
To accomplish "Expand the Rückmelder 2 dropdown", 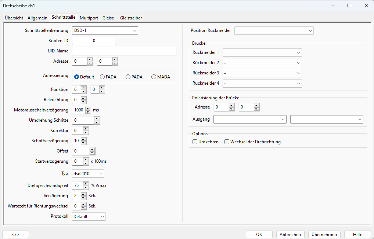I will coord(262,63).
